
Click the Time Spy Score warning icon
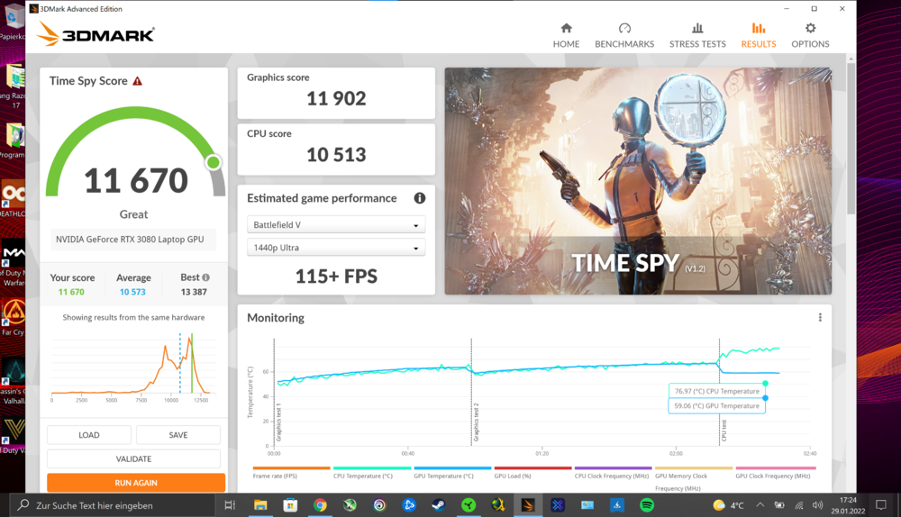point(138,81)
